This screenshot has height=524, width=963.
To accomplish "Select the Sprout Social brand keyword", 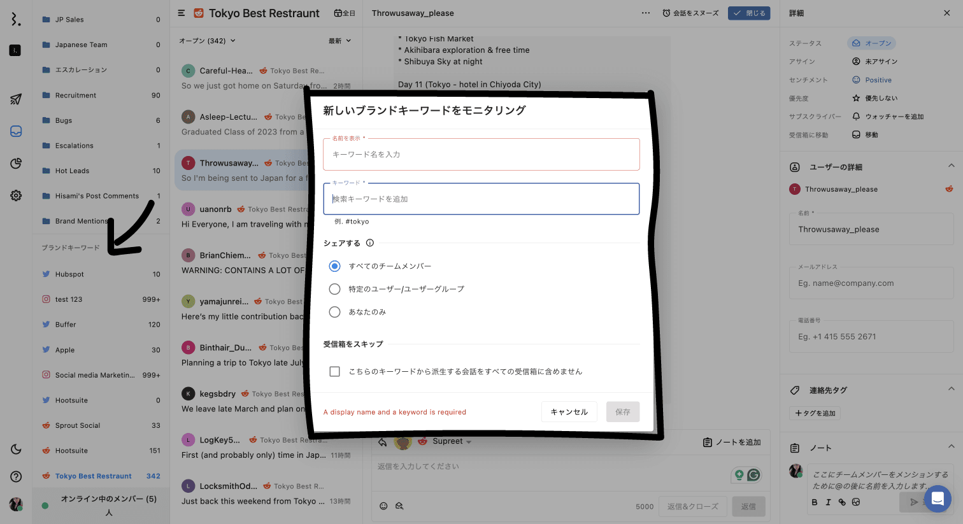I will [x=78, y=425].
